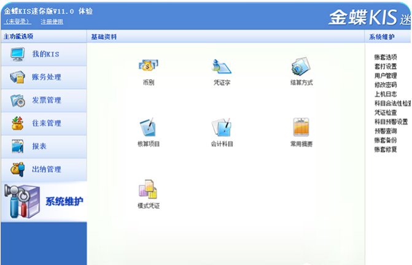This screenshot has width=412, height=265.
Task: Click the 系统维护 tools server icon
Action: 22,201
